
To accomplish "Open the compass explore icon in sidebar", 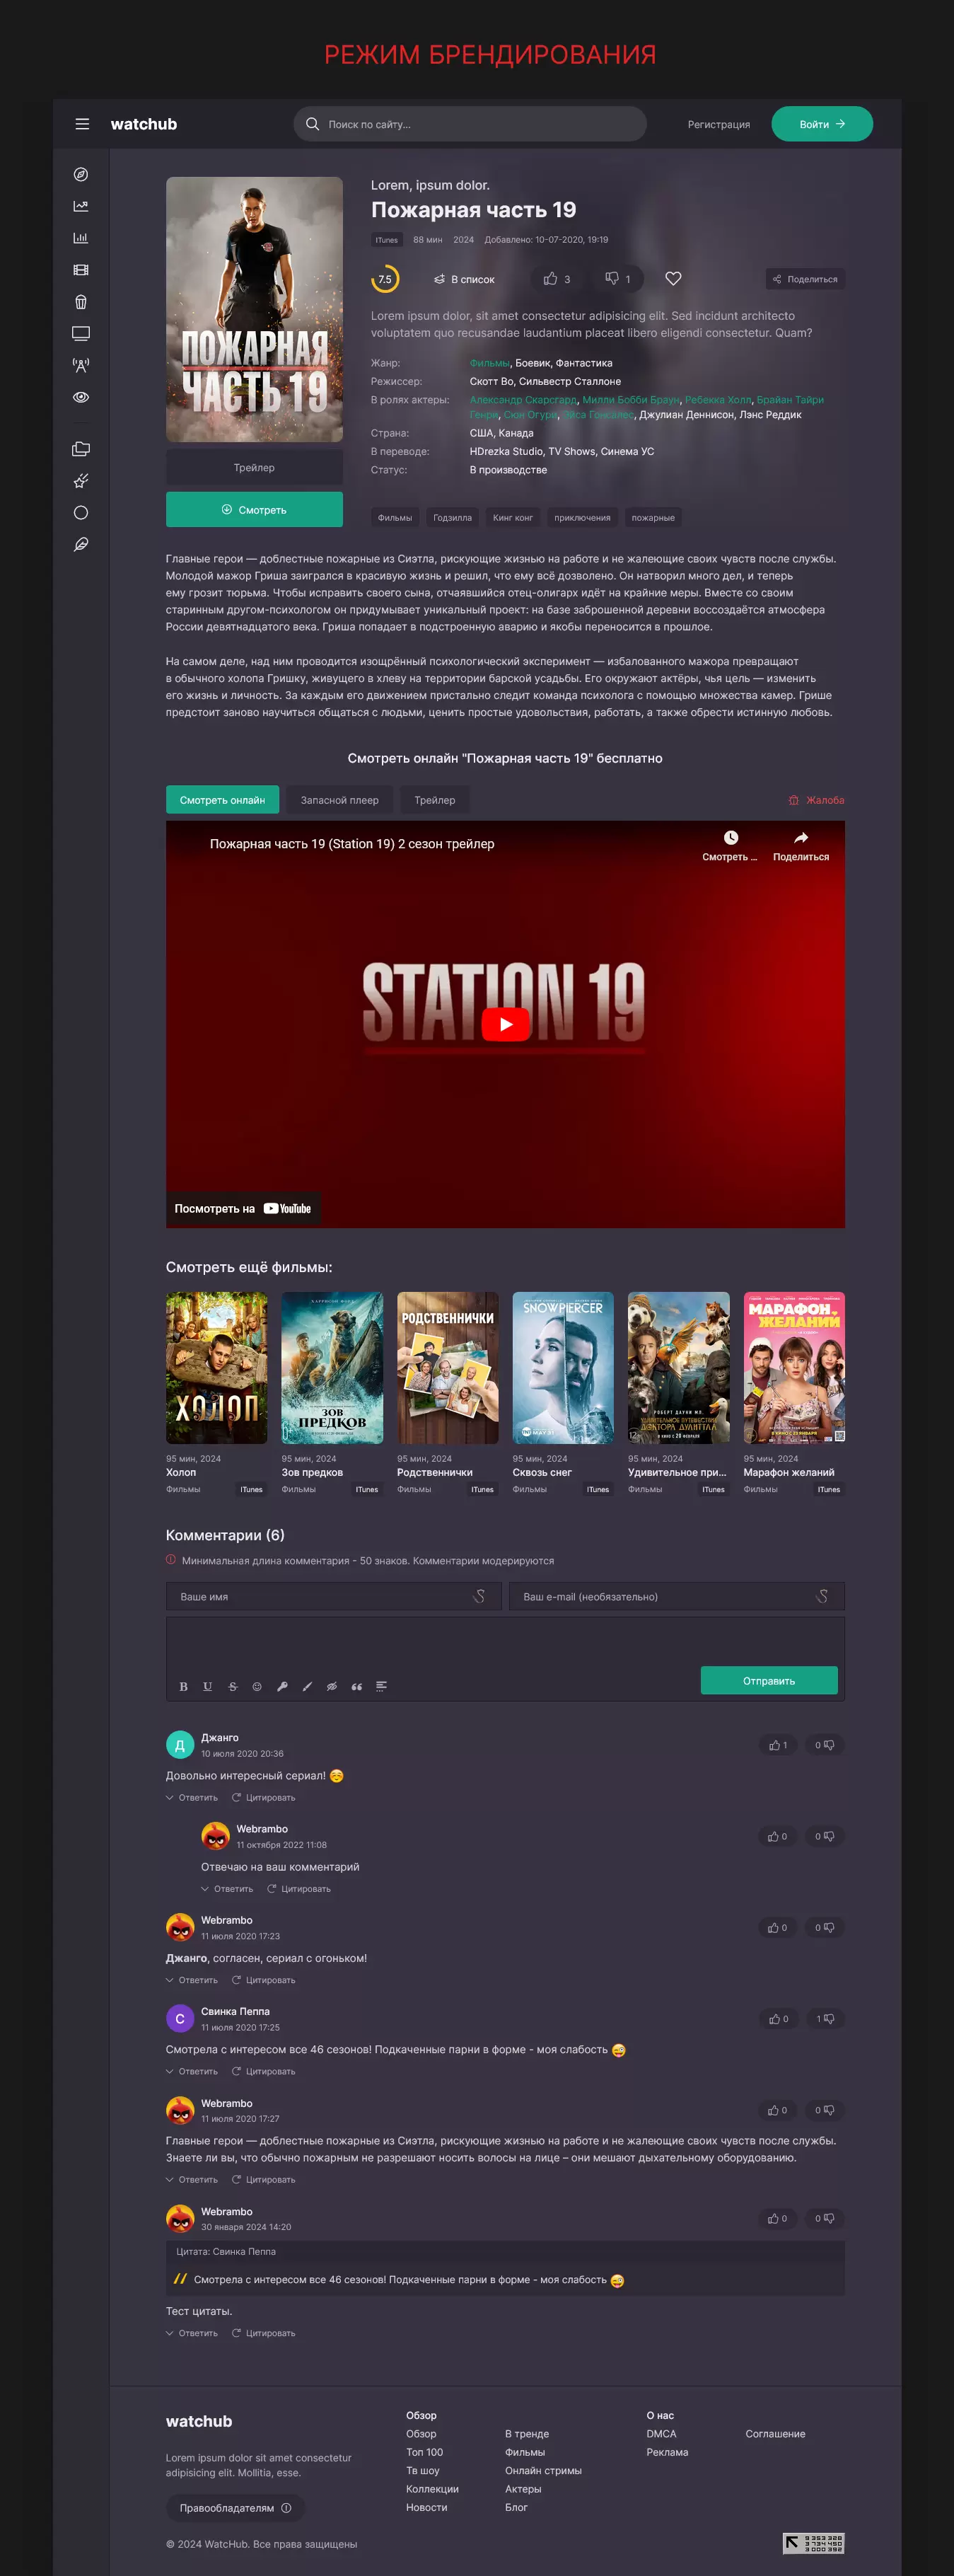I will [81, 174].
